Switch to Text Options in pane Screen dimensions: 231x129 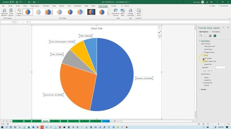pyautogui.click(x=216, y=32)
